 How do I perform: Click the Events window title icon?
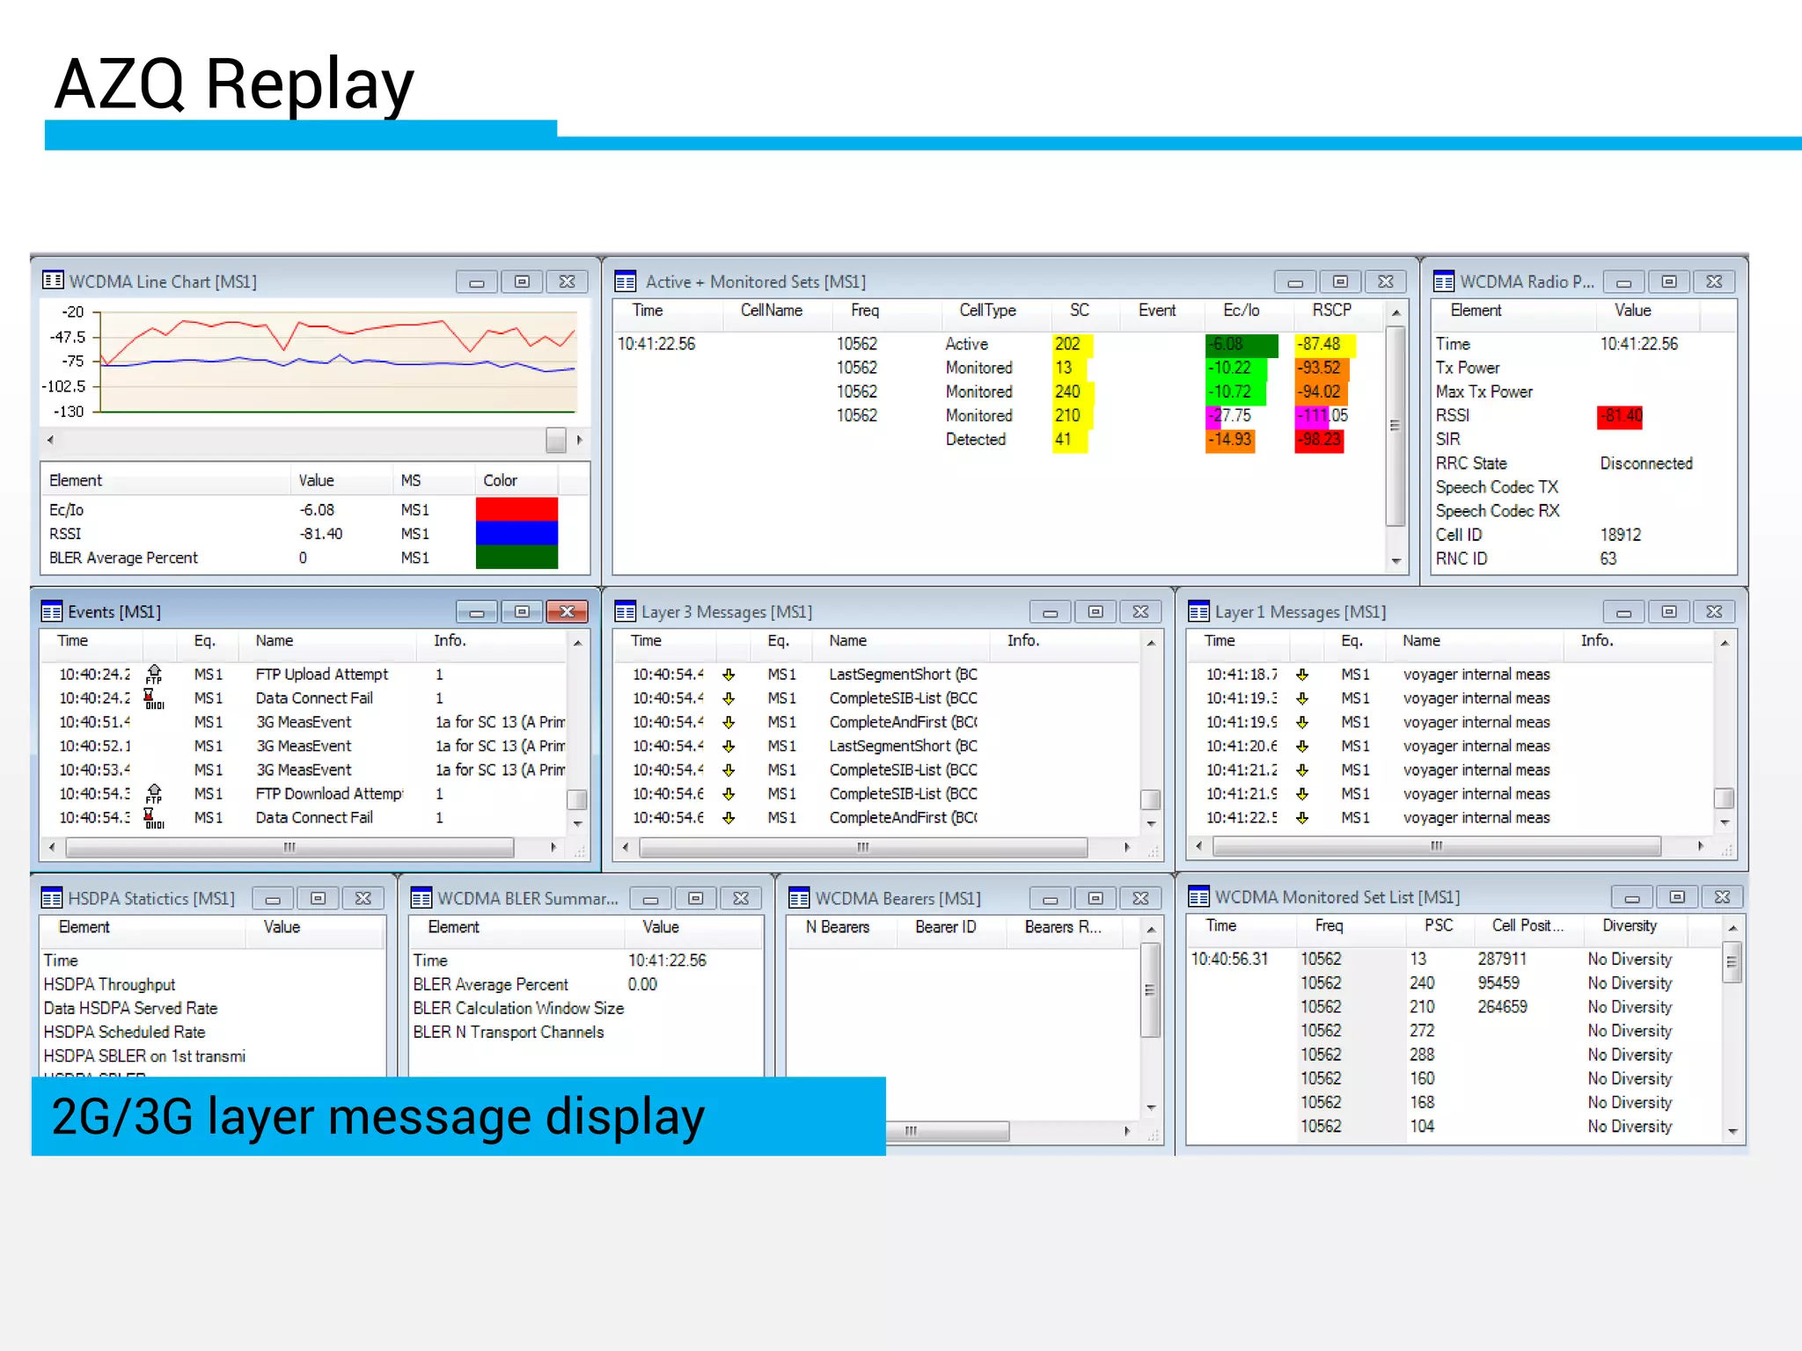[x=52, y=611]
